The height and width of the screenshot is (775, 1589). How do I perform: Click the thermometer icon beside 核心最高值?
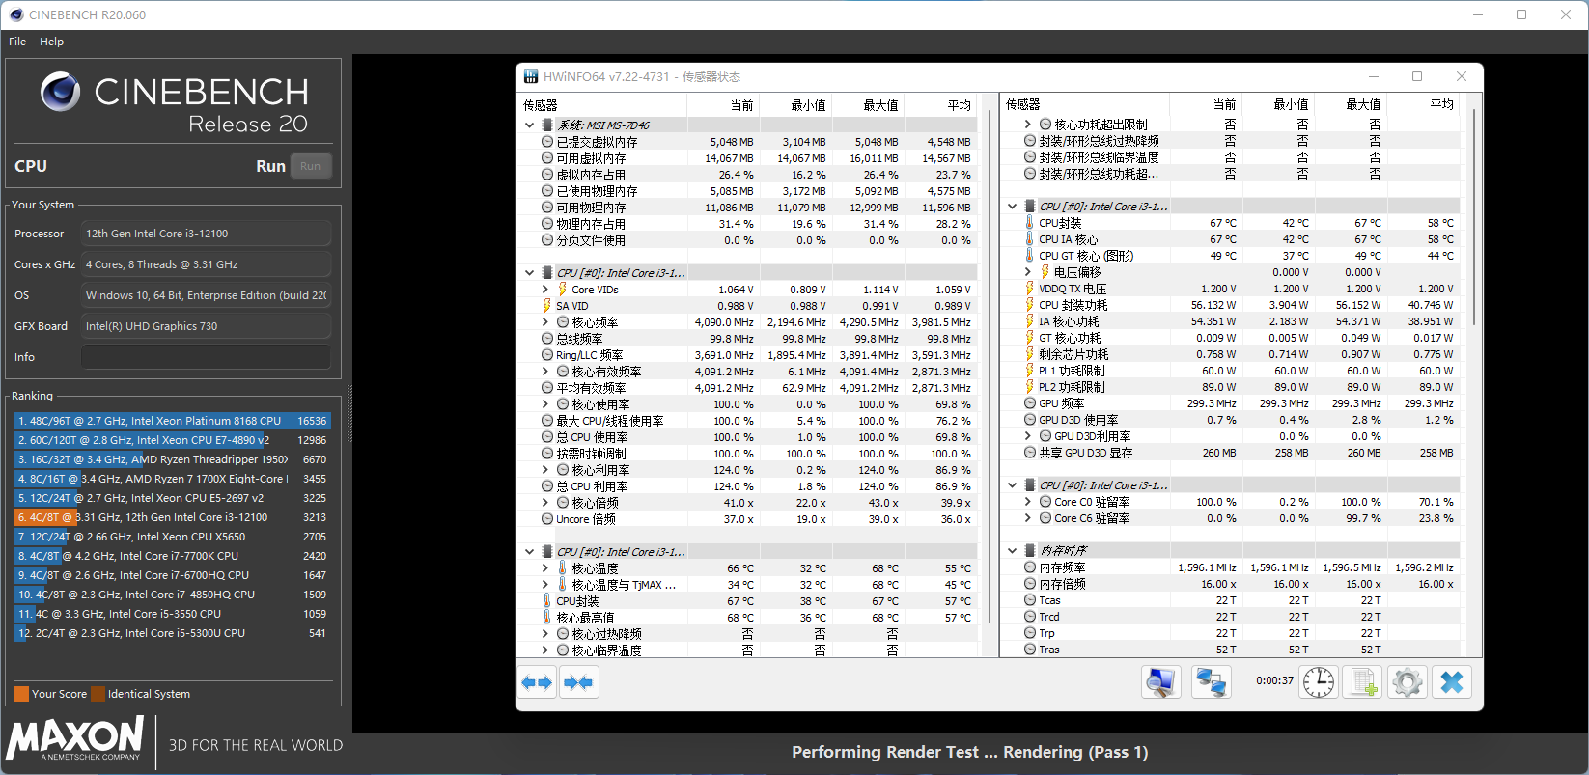[x=547, y=618]
